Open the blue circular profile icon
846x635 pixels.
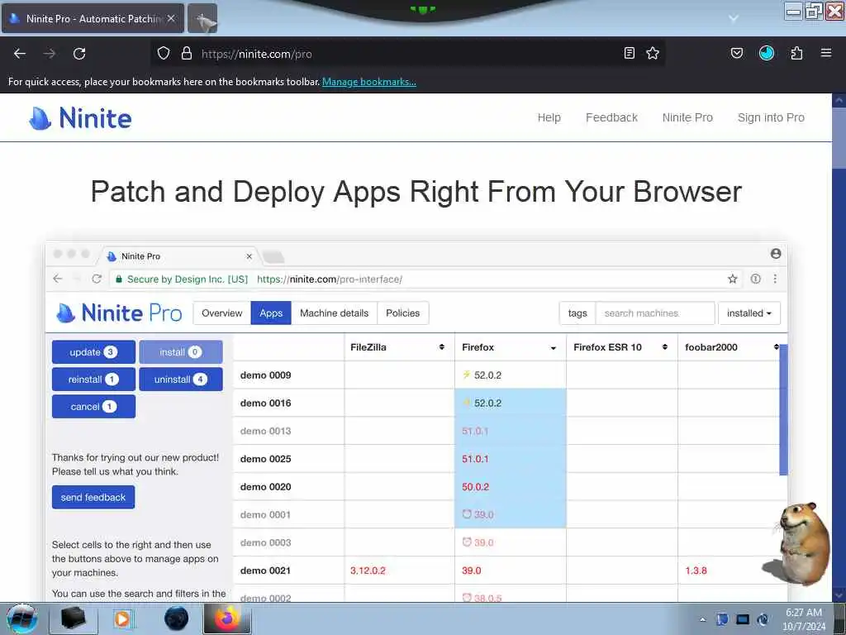click(767, 53)
